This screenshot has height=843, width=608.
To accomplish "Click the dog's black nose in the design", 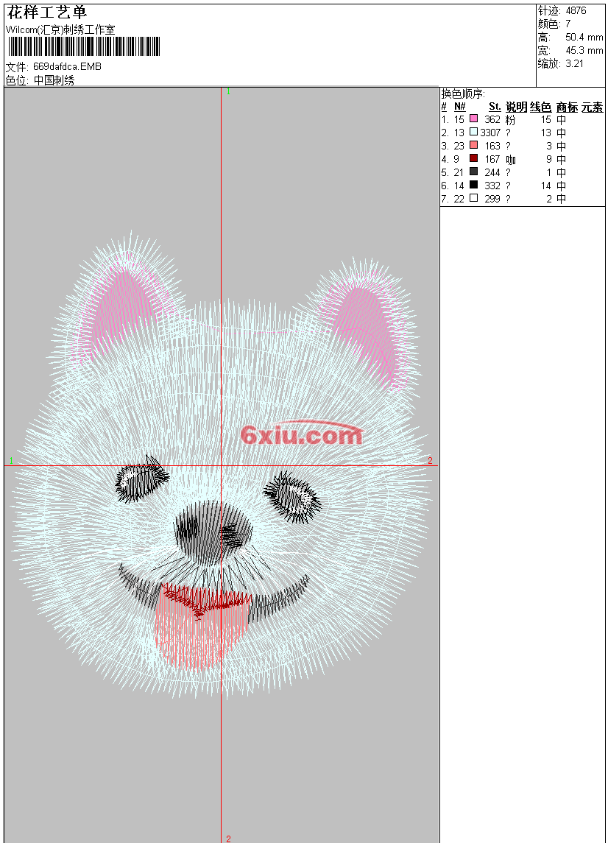I will (212, 529).
